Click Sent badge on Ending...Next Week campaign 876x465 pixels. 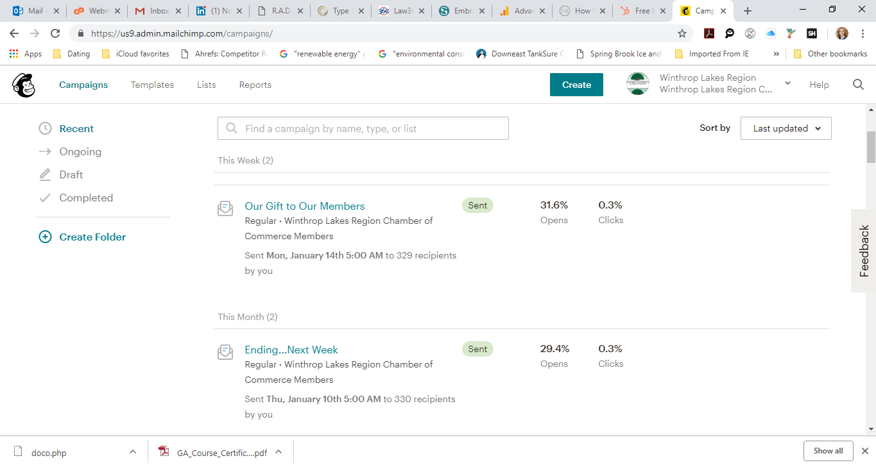[x=477, y=349]
